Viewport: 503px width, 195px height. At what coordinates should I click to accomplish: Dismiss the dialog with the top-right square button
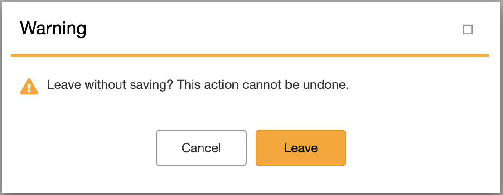pyautogui.click(x=468, y=30)
